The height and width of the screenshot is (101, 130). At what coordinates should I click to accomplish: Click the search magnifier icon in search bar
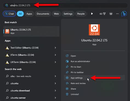click(x=7, y=5)
